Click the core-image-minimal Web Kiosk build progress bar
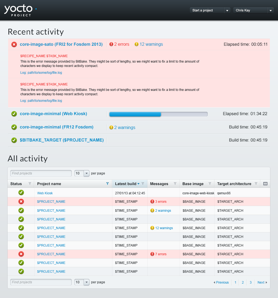 coord(158,114)
